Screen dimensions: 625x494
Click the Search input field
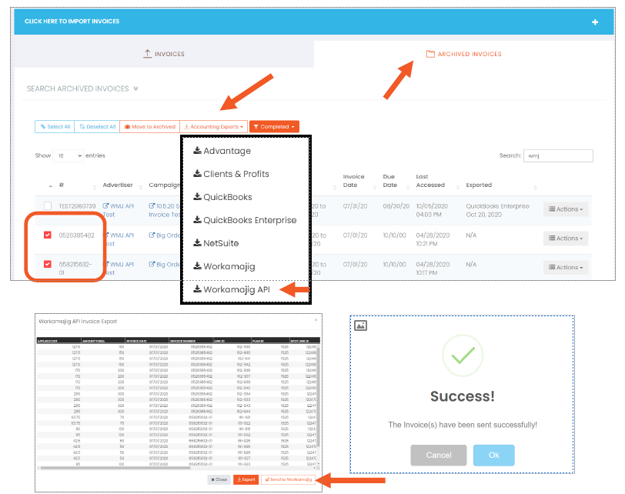[558, 155]
